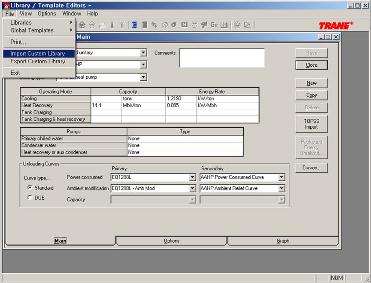
Task: Switch to the Options tab
Action: (171, 241)
